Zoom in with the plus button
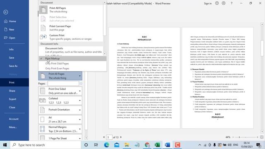The image size is (265, 149). (x=258, y=137)
